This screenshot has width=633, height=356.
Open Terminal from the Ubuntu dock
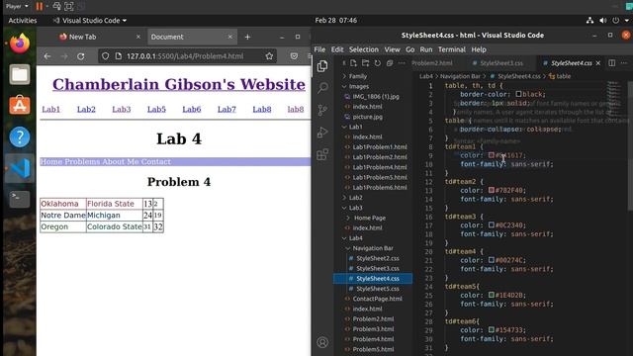pyautogui.click(x=20, y=199)
